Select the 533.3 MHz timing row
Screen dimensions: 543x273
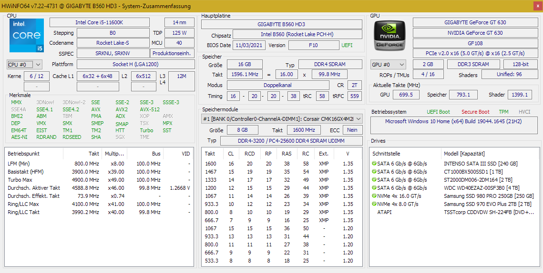[282, 261]
